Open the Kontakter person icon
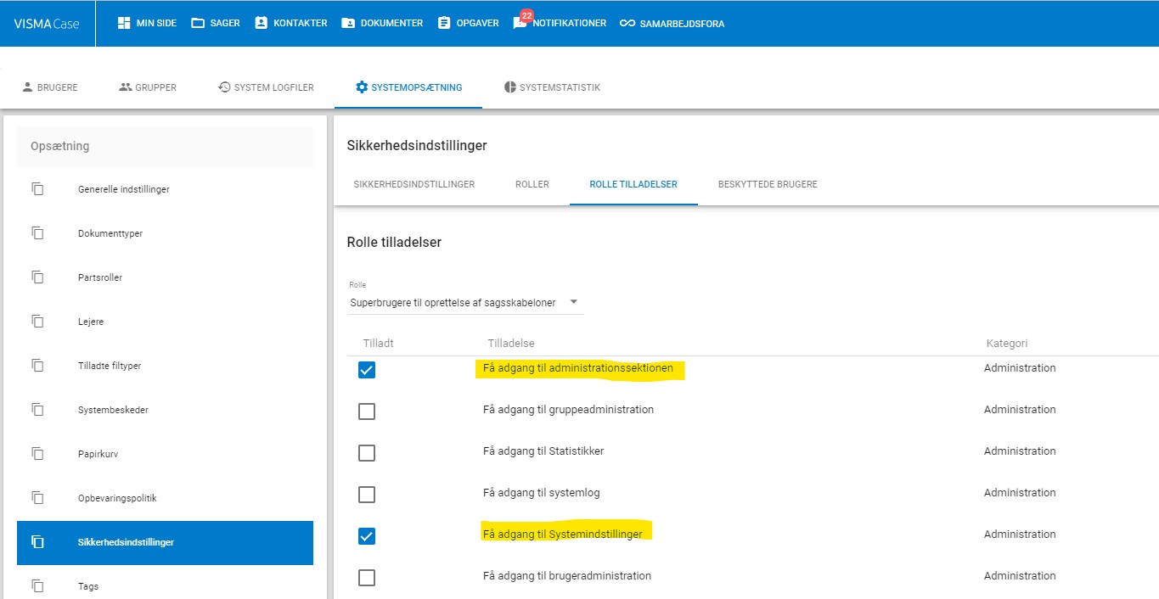The image size is (1159, 599). (262, 23)
